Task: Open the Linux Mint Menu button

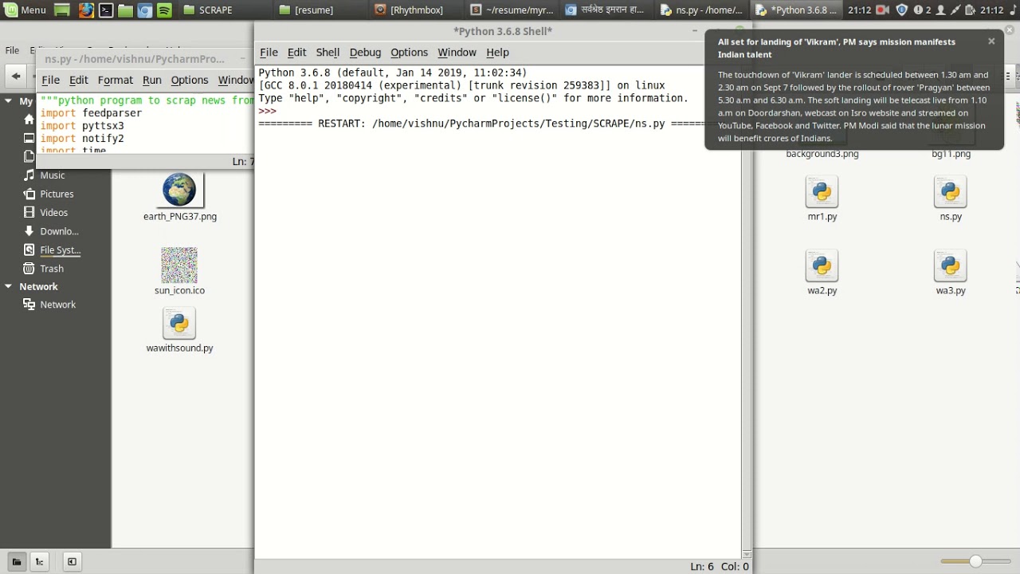Action: click(x=26, y=10)
